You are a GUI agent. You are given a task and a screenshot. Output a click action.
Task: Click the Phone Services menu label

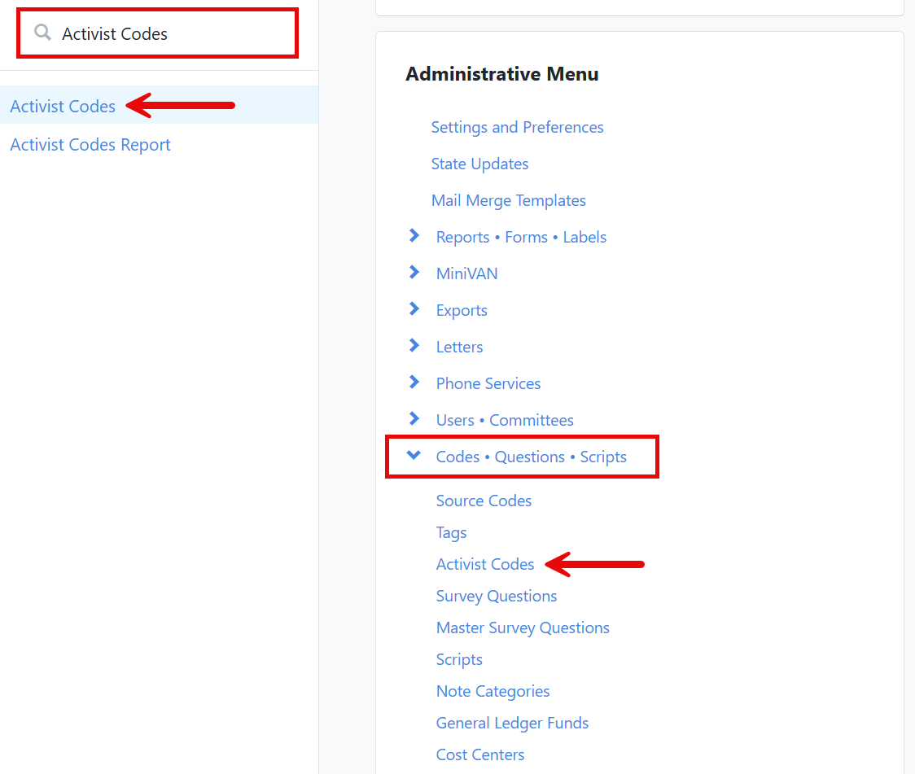(488, 384)
